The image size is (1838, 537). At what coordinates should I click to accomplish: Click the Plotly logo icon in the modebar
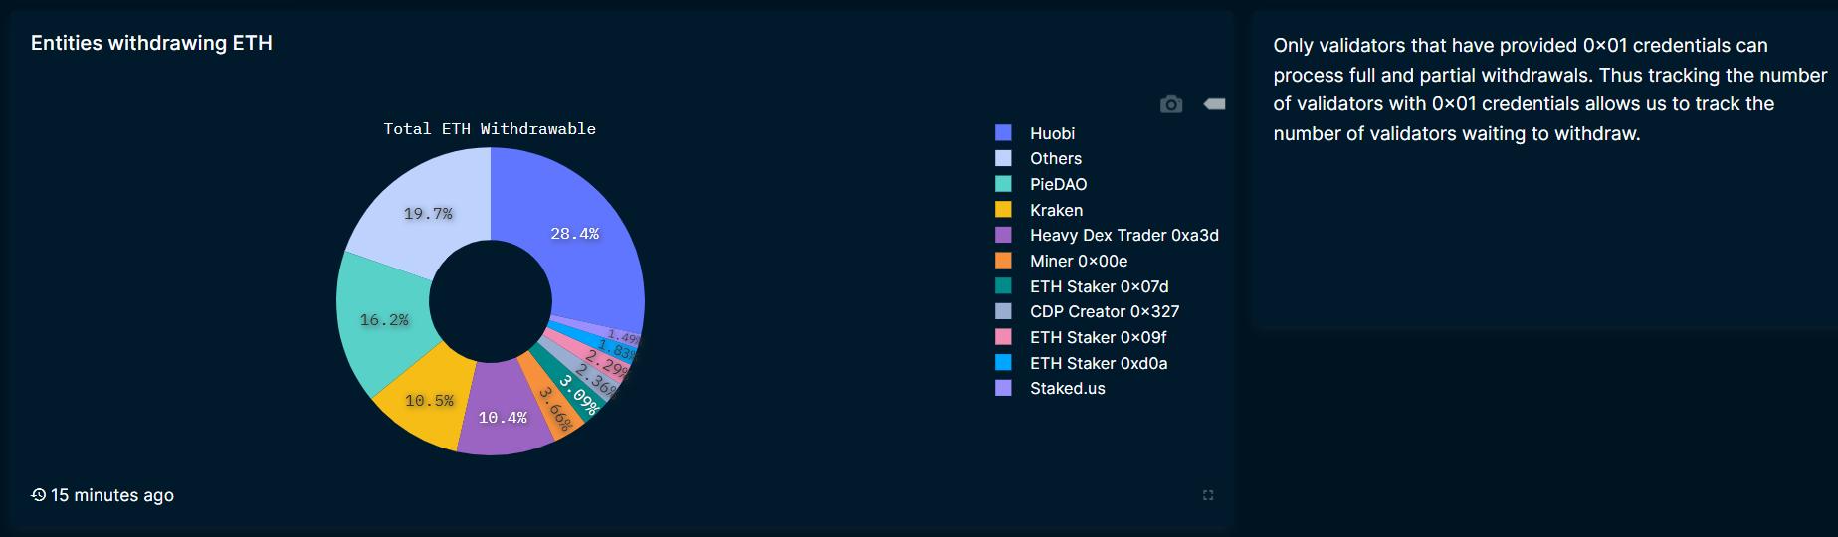point(1214,104)
